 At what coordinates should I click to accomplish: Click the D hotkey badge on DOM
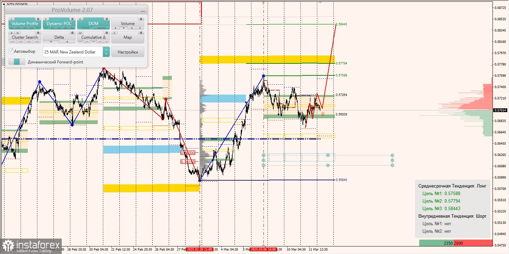tap(81, 19)
